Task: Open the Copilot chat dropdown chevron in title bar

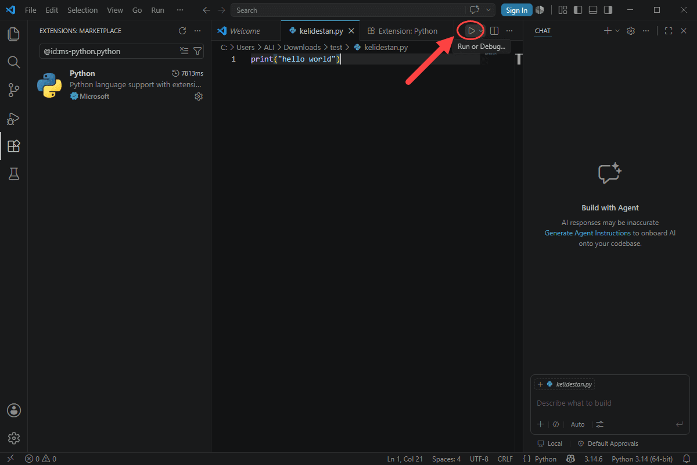Action: pyautogui.click(x=488, y=10)
